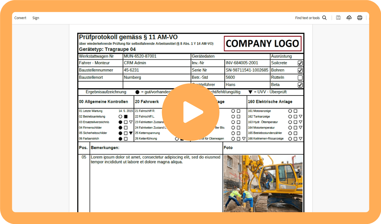Screen dimensions: 381x224
Task: Select the triangle mark for 164 Motortemperatur
Action: (300, 128)
